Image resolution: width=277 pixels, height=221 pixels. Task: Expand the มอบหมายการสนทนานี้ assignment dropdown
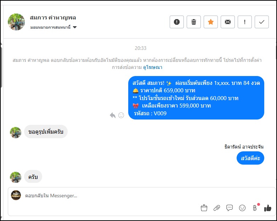tap(75, 27)
